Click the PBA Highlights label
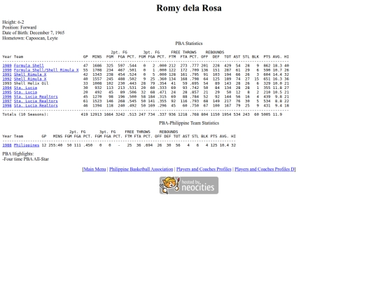The image size is (378, 284). coord(18,154)
